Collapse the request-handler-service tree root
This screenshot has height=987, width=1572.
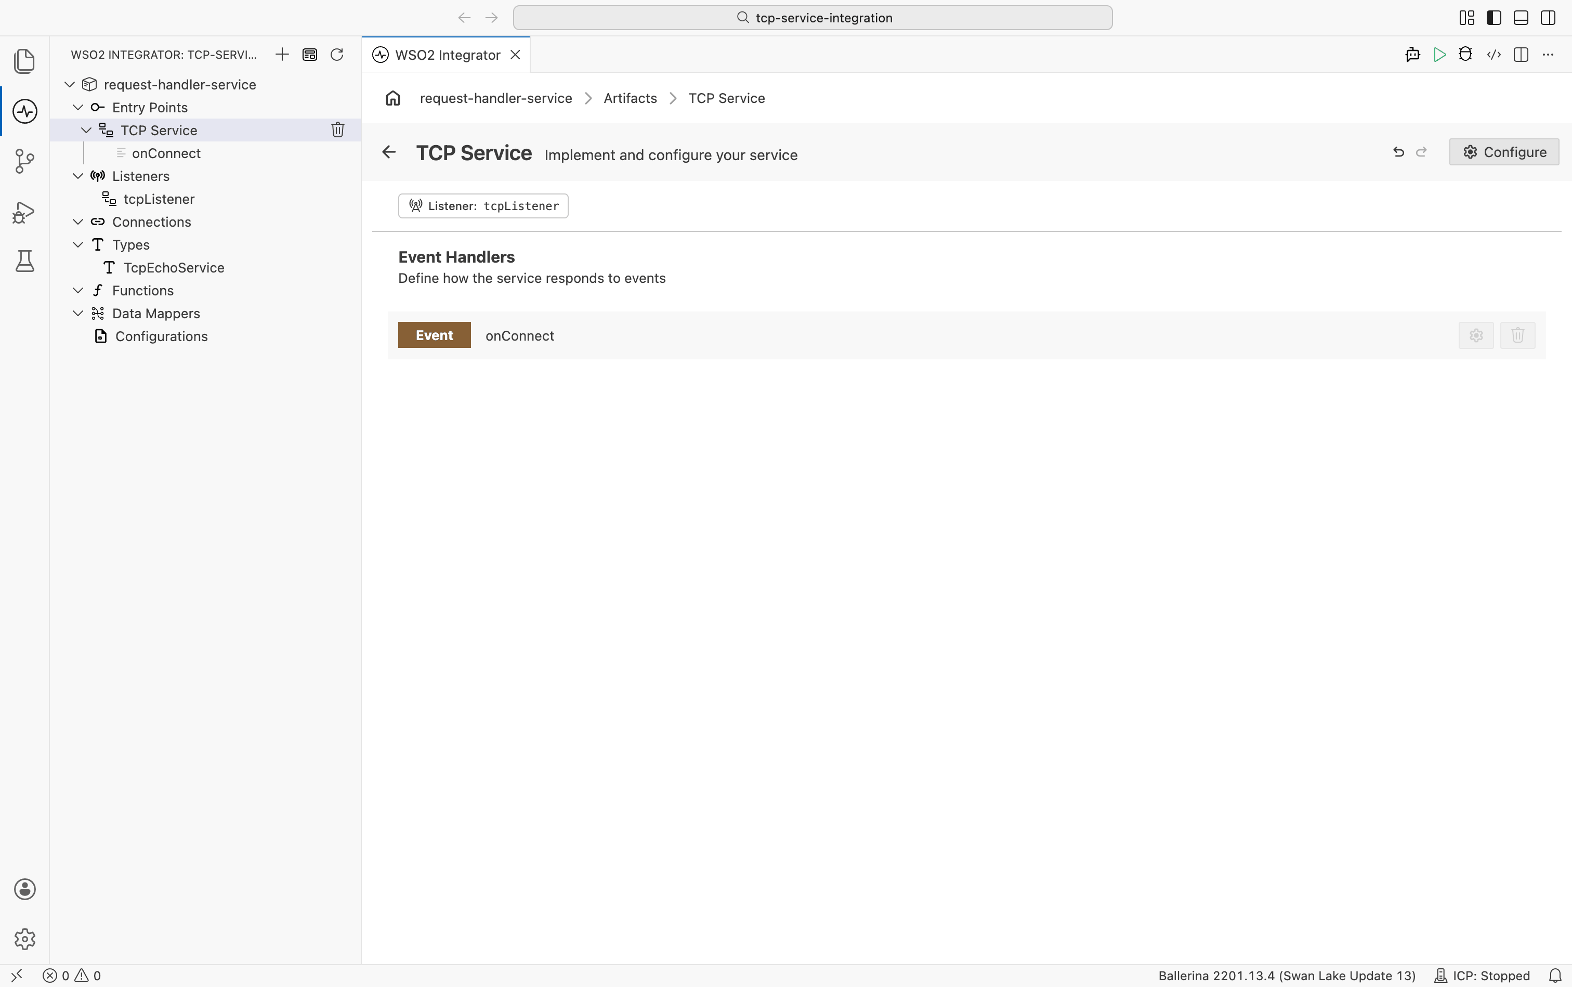(70, 84)
